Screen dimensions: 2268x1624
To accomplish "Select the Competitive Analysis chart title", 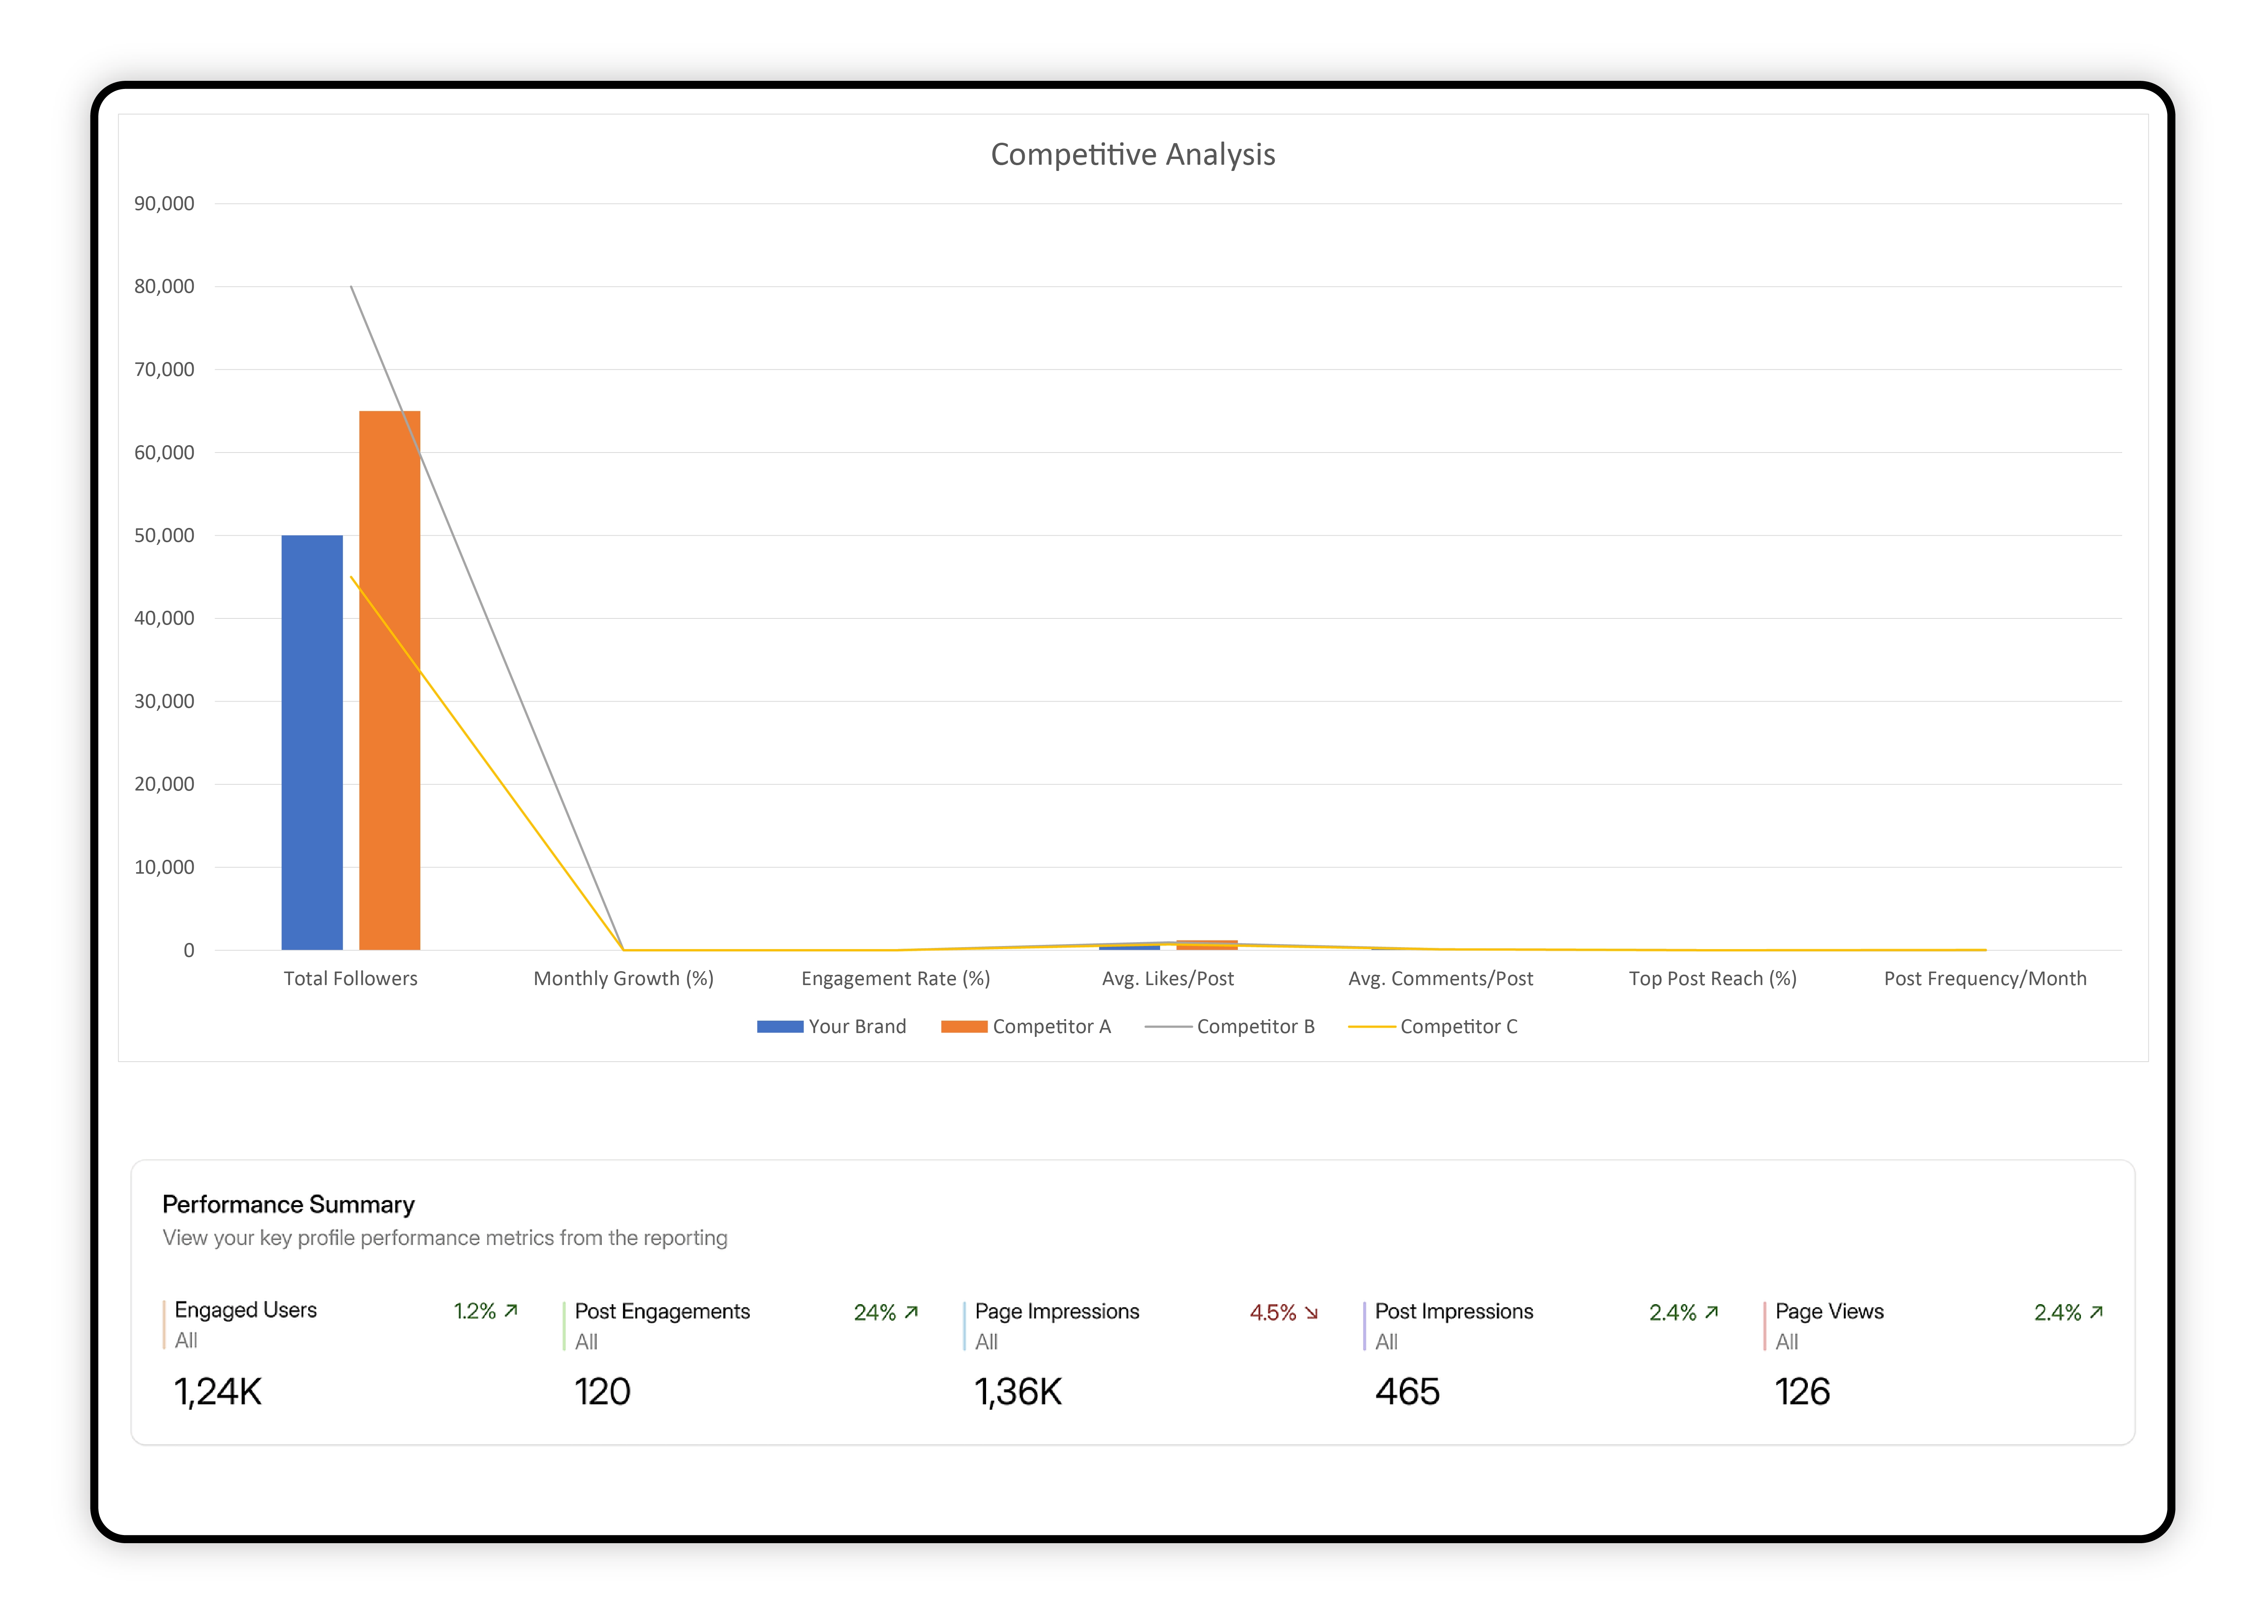I will point(1133,155).
